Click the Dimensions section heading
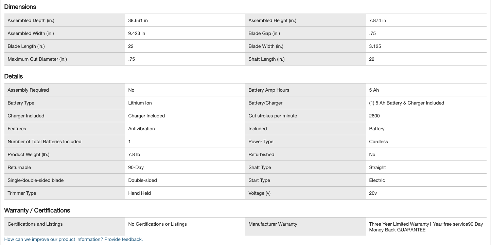This screenshot has width=491, height=245. (20, 7)
